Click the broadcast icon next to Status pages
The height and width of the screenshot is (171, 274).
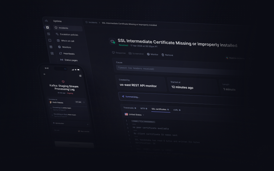pos(62,60)
